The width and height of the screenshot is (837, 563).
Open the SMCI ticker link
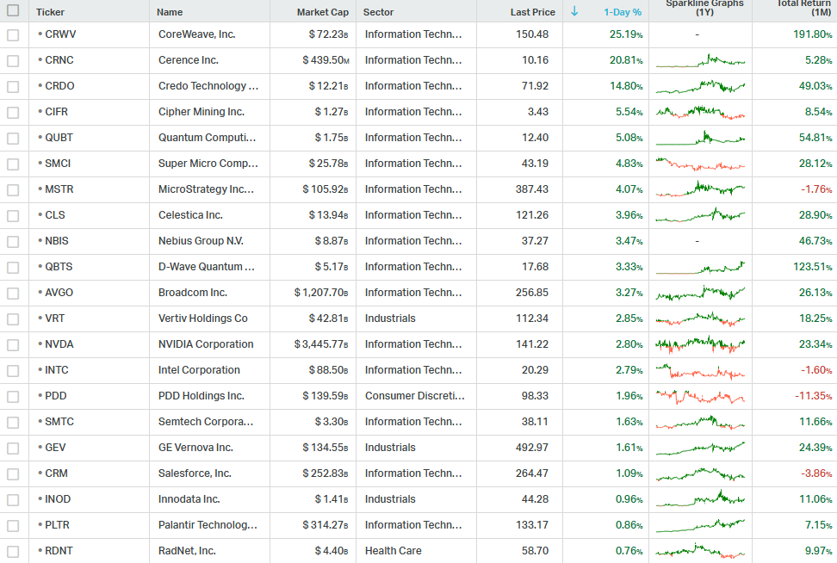(x=58, y=164)
